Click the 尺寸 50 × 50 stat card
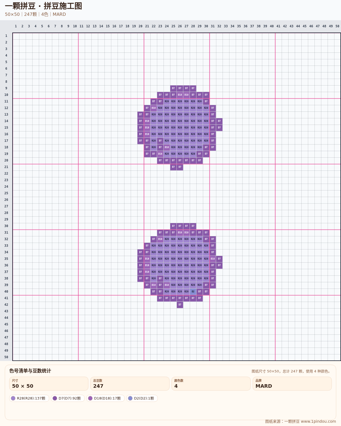This screenshot has height=426, width=341. click(x=49, y=384)
